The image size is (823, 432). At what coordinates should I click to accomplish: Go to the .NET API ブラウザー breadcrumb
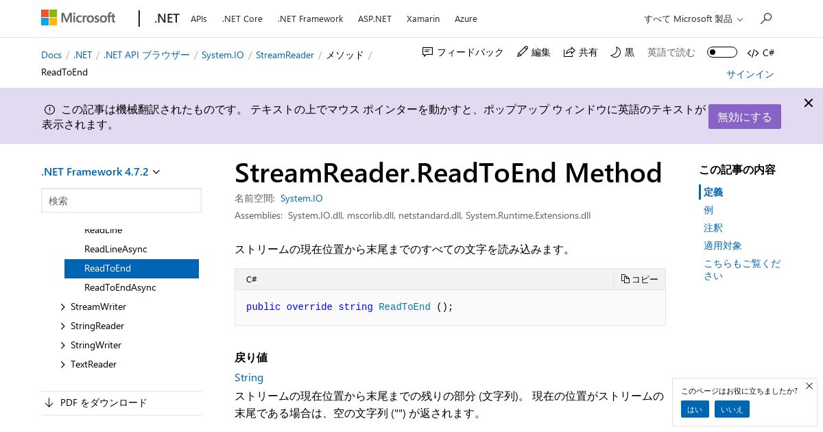coord(147,55)
